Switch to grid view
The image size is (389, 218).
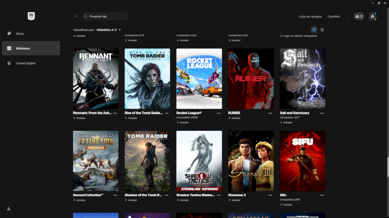click(314, 30)
